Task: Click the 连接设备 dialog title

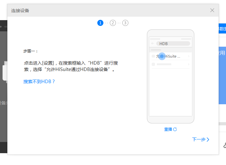Action: click(20, 11)
